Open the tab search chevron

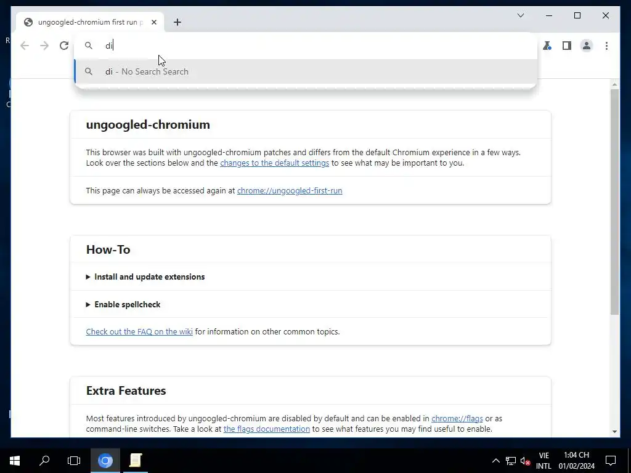521,15
